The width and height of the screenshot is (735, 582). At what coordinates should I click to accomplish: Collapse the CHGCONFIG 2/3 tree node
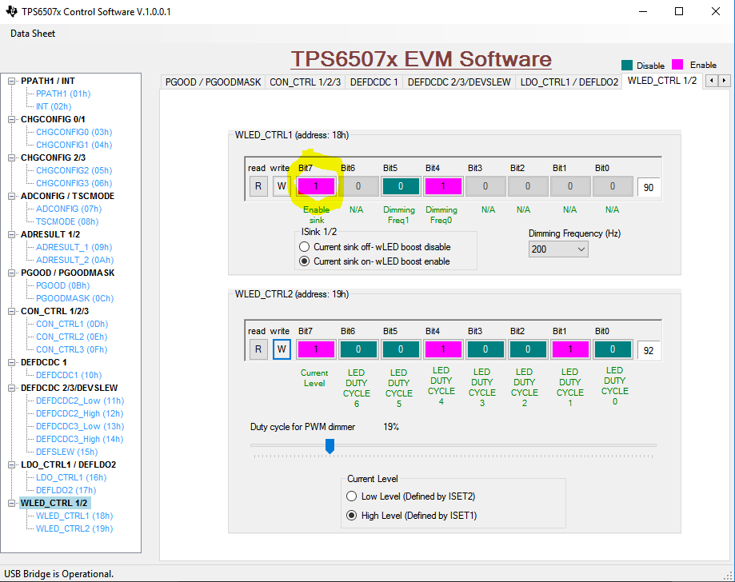pyautogui.click(x=12, y=158)
